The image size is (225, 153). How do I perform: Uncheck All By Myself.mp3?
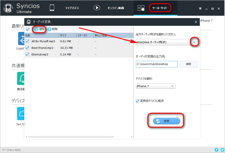coord(27,41)
